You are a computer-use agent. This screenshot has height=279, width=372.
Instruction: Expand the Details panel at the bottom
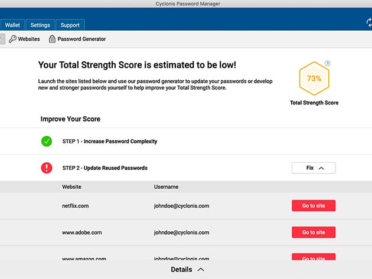click(187, 270)
